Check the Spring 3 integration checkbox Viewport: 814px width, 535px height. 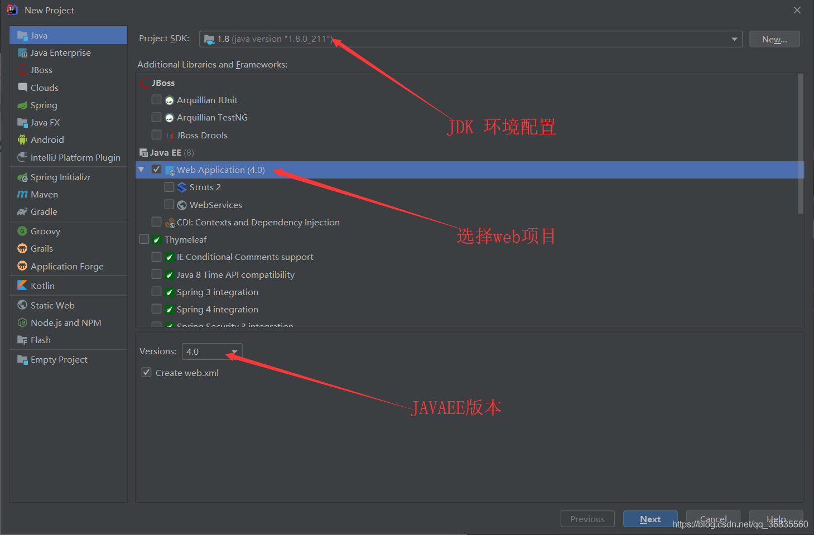pos(157,291)
